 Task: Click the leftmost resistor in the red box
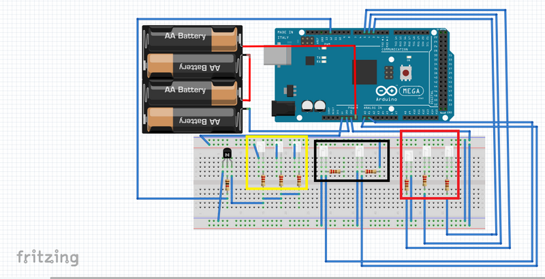pyautogui.click(x=407, y=184)
